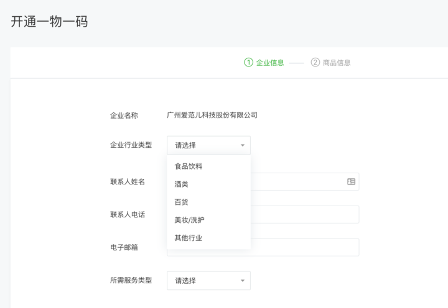The image size is (448, 308).
Task: Click into the 联系人电话 text box
Action: (305, 214)
